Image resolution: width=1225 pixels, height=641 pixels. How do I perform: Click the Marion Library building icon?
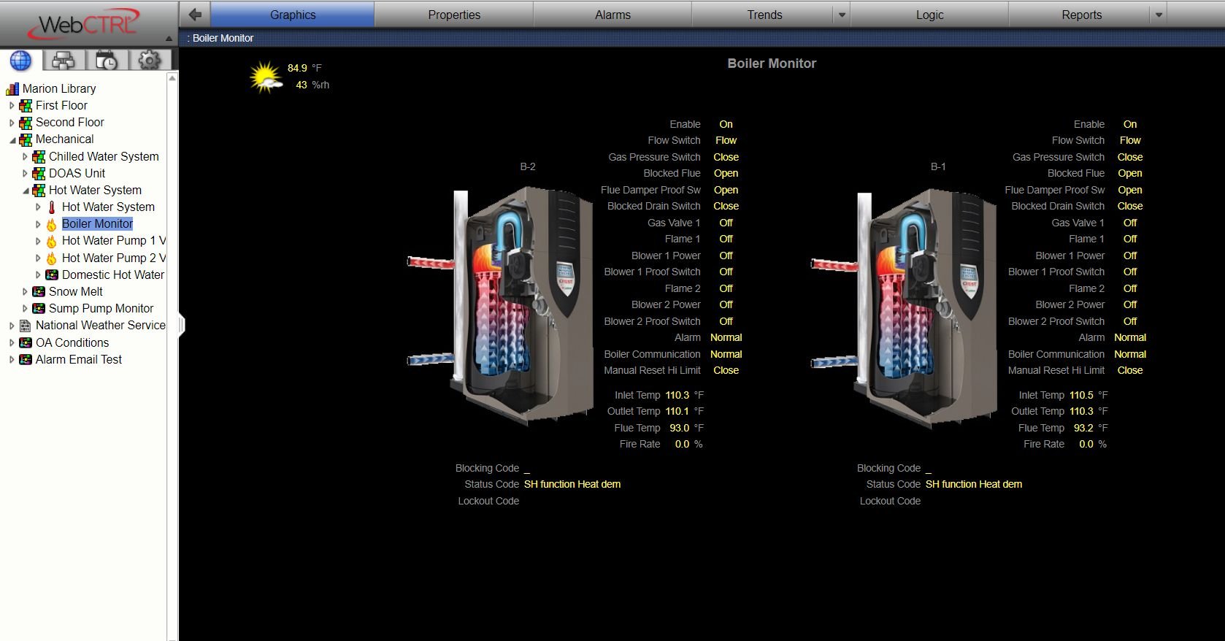click(x=12, y=89)
